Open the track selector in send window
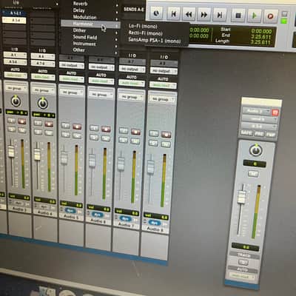The image size is (296, 296). click(256, 111)
